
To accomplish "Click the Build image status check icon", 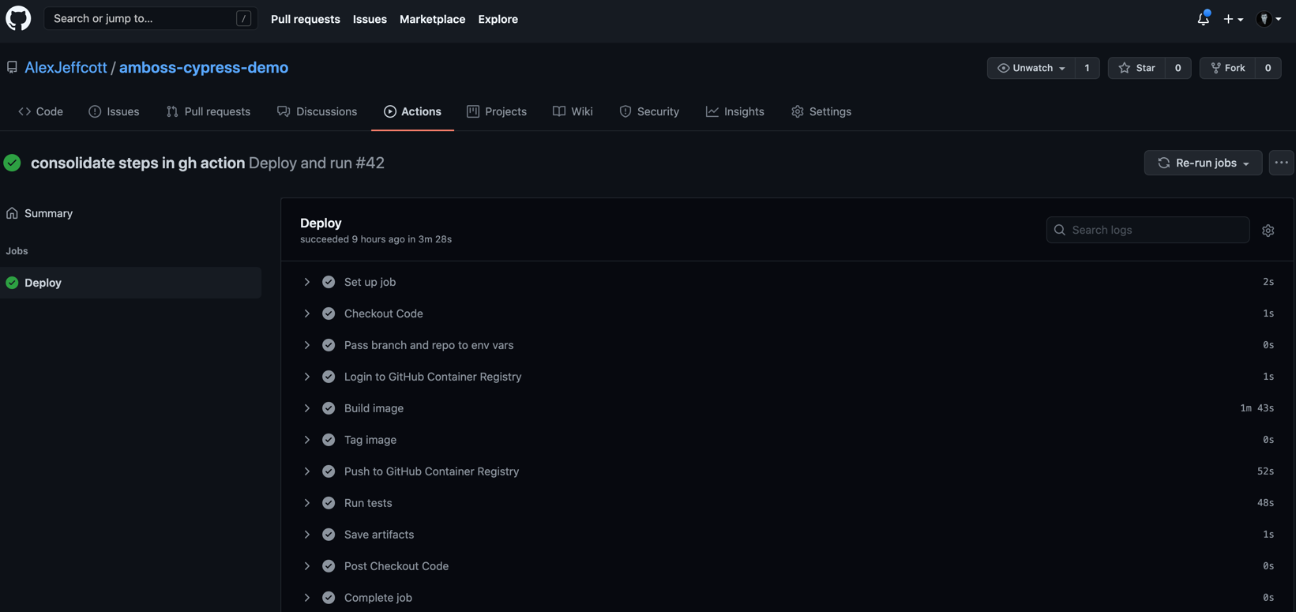I will [x=329, y=408].
